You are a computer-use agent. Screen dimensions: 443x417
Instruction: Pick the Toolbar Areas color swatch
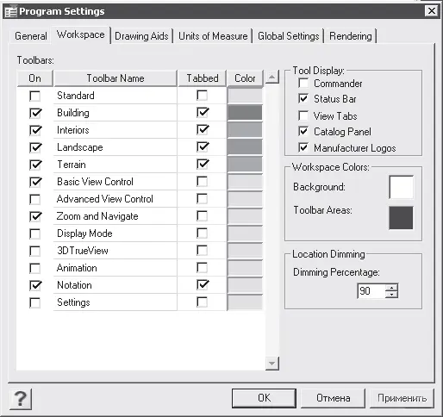pyautogui.click(x=401, y=218)
